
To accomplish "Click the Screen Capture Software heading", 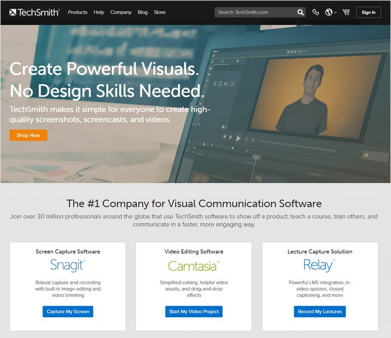I will coord(68,252).
